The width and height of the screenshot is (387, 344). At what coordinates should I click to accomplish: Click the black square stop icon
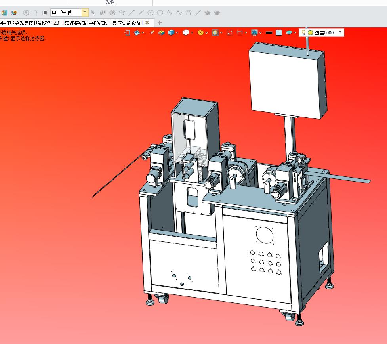coord(45,13)
